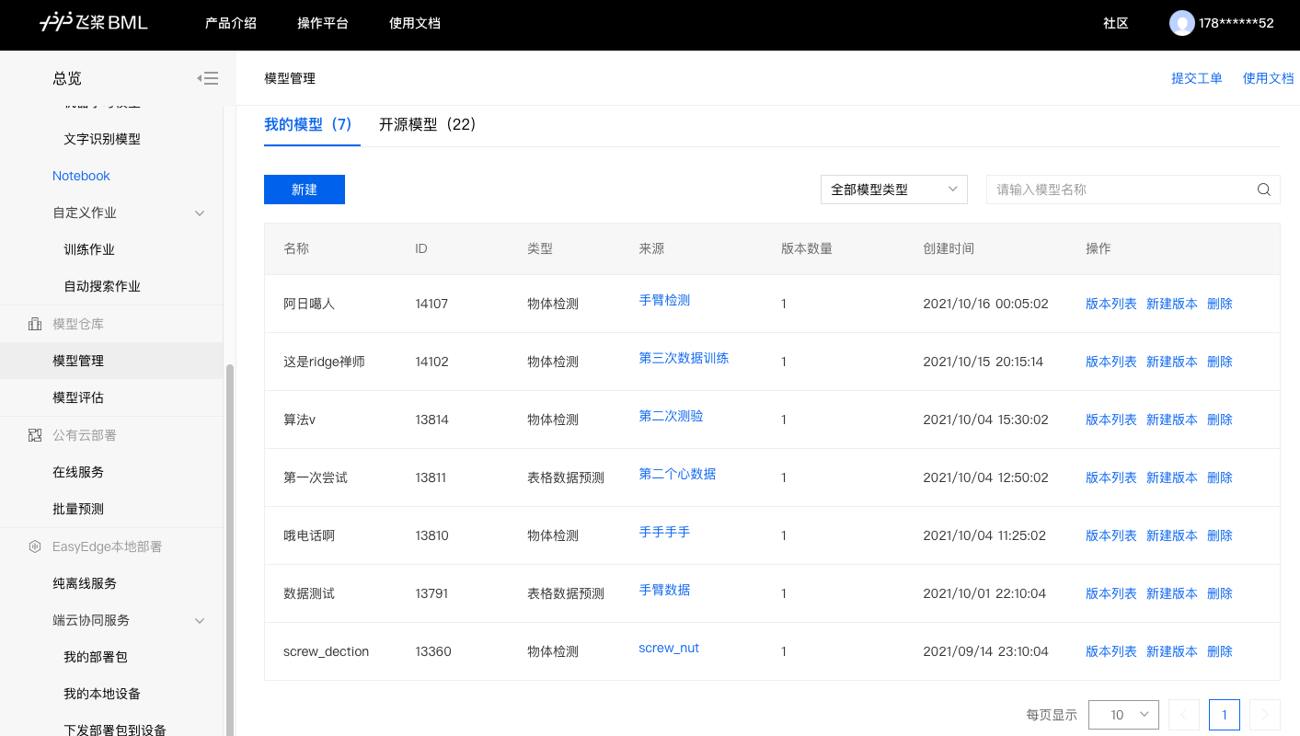The width and height of the screenshot is (1300, 736).
Task: Open the page size dropdown showing 10
Action: pos(1123,715)
